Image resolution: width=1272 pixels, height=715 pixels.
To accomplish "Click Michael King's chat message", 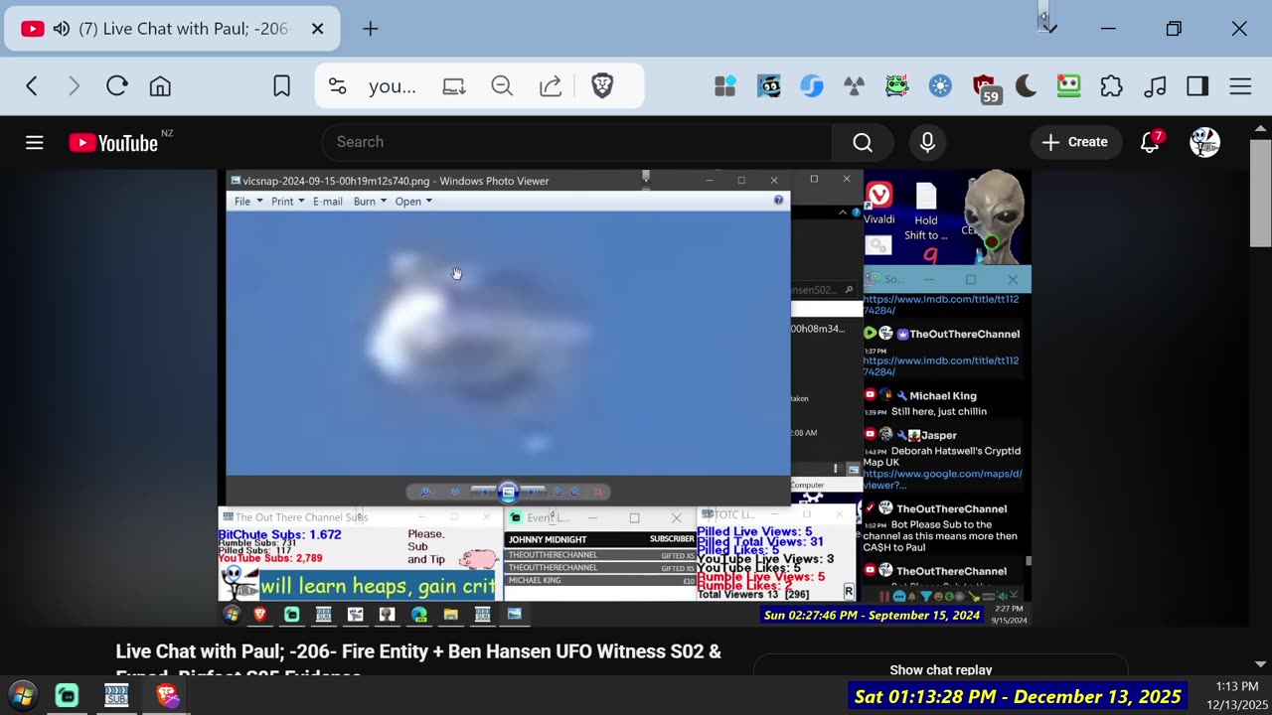I will coord(939,411).
